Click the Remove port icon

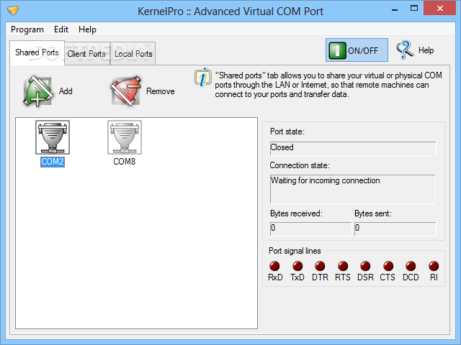coord(125,91)
